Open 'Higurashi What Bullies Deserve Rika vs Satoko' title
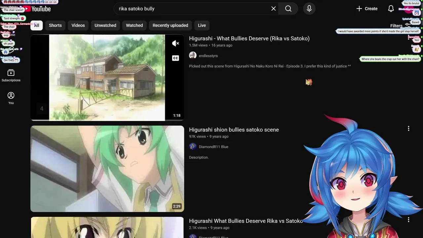 click(x=246, y=221)
